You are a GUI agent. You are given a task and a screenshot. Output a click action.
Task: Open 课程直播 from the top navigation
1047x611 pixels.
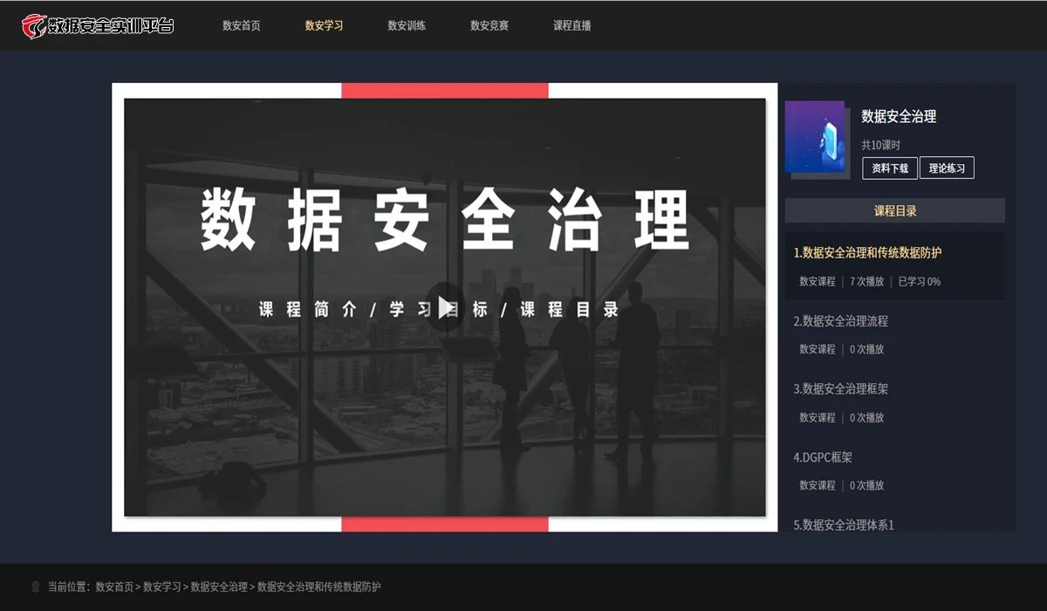[x=572, y=25]
